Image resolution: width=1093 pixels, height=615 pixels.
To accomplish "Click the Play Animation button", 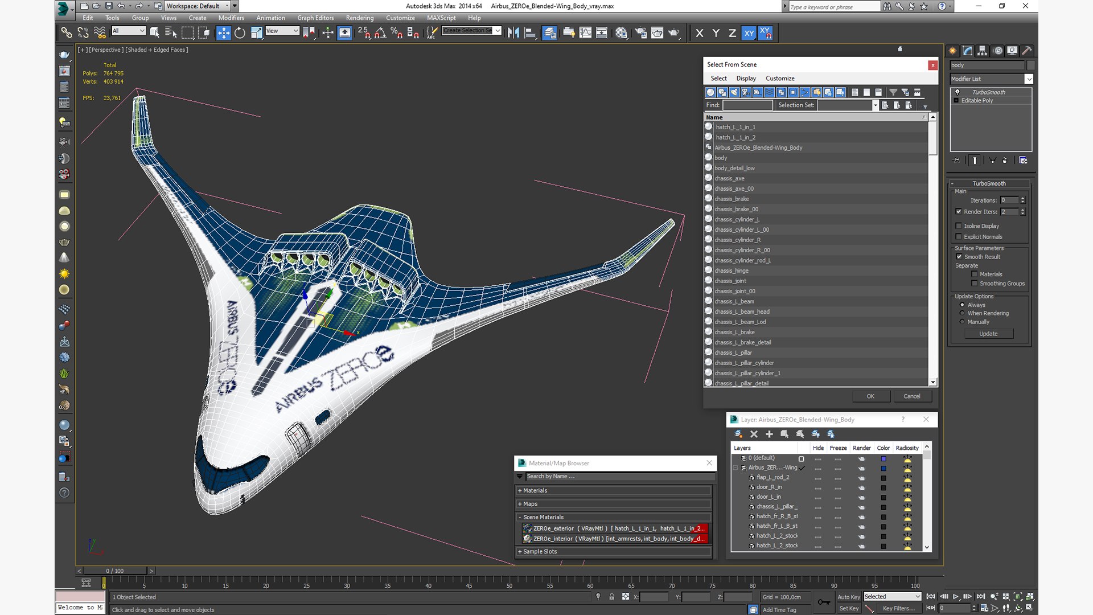I will pyautogui.click(x=956, y=596).
